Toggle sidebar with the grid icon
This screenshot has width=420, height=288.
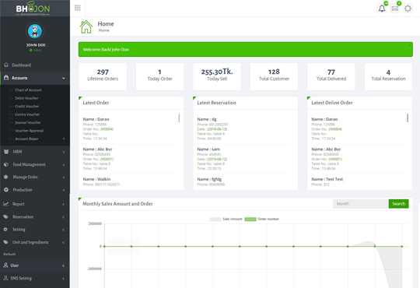[x=78, y=8]
